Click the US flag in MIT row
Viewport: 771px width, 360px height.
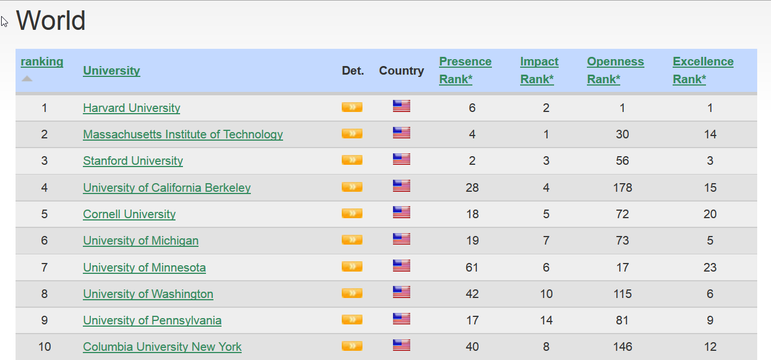[401, 133]
